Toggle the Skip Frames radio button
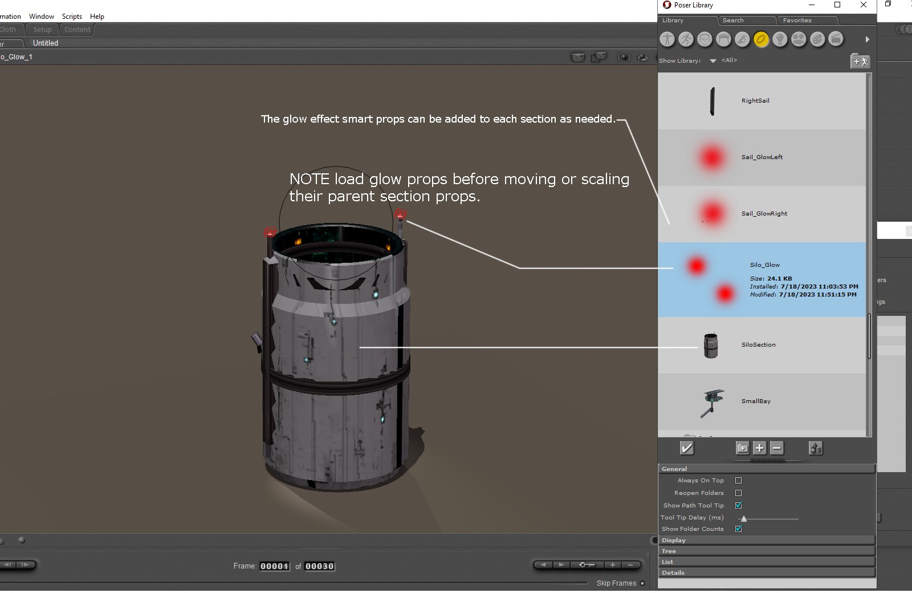This screenshot has width=912, height=593. [642, 583]
